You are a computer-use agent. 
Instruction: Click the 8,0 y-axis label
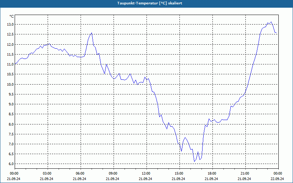(11, 124)
